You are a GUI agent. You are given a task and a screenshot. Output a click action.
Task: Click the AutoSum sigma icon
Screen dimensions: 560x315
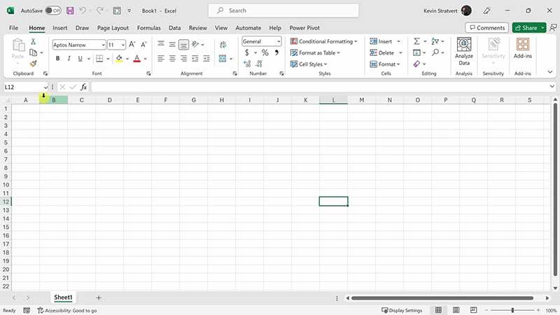(x=416, y=41)
